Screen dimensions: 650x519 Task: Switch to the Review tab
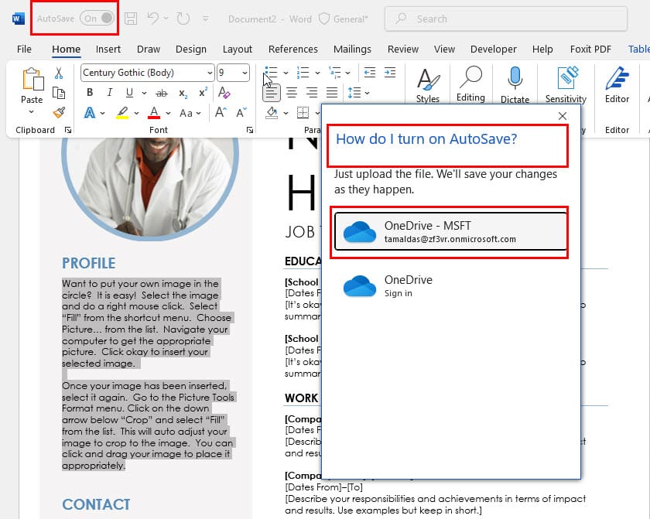(403, 50)
